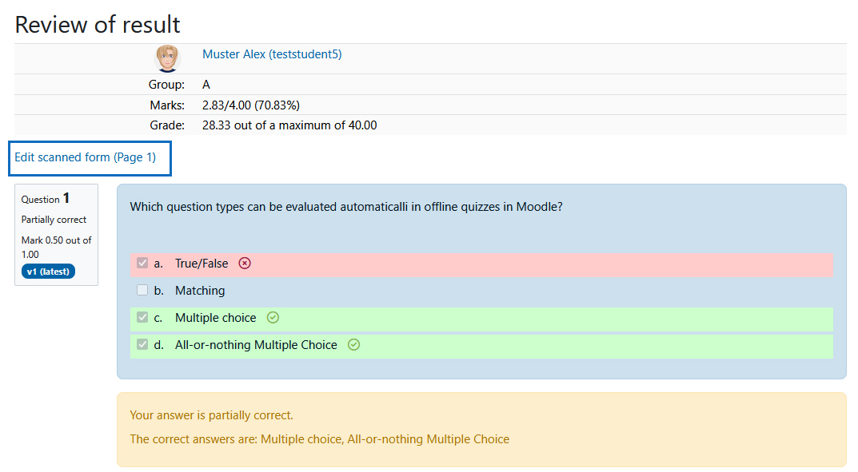Image resolution: width=858 pixels, height=472 pixels.
Task: Click the answer label Matching
Action: 200,291
